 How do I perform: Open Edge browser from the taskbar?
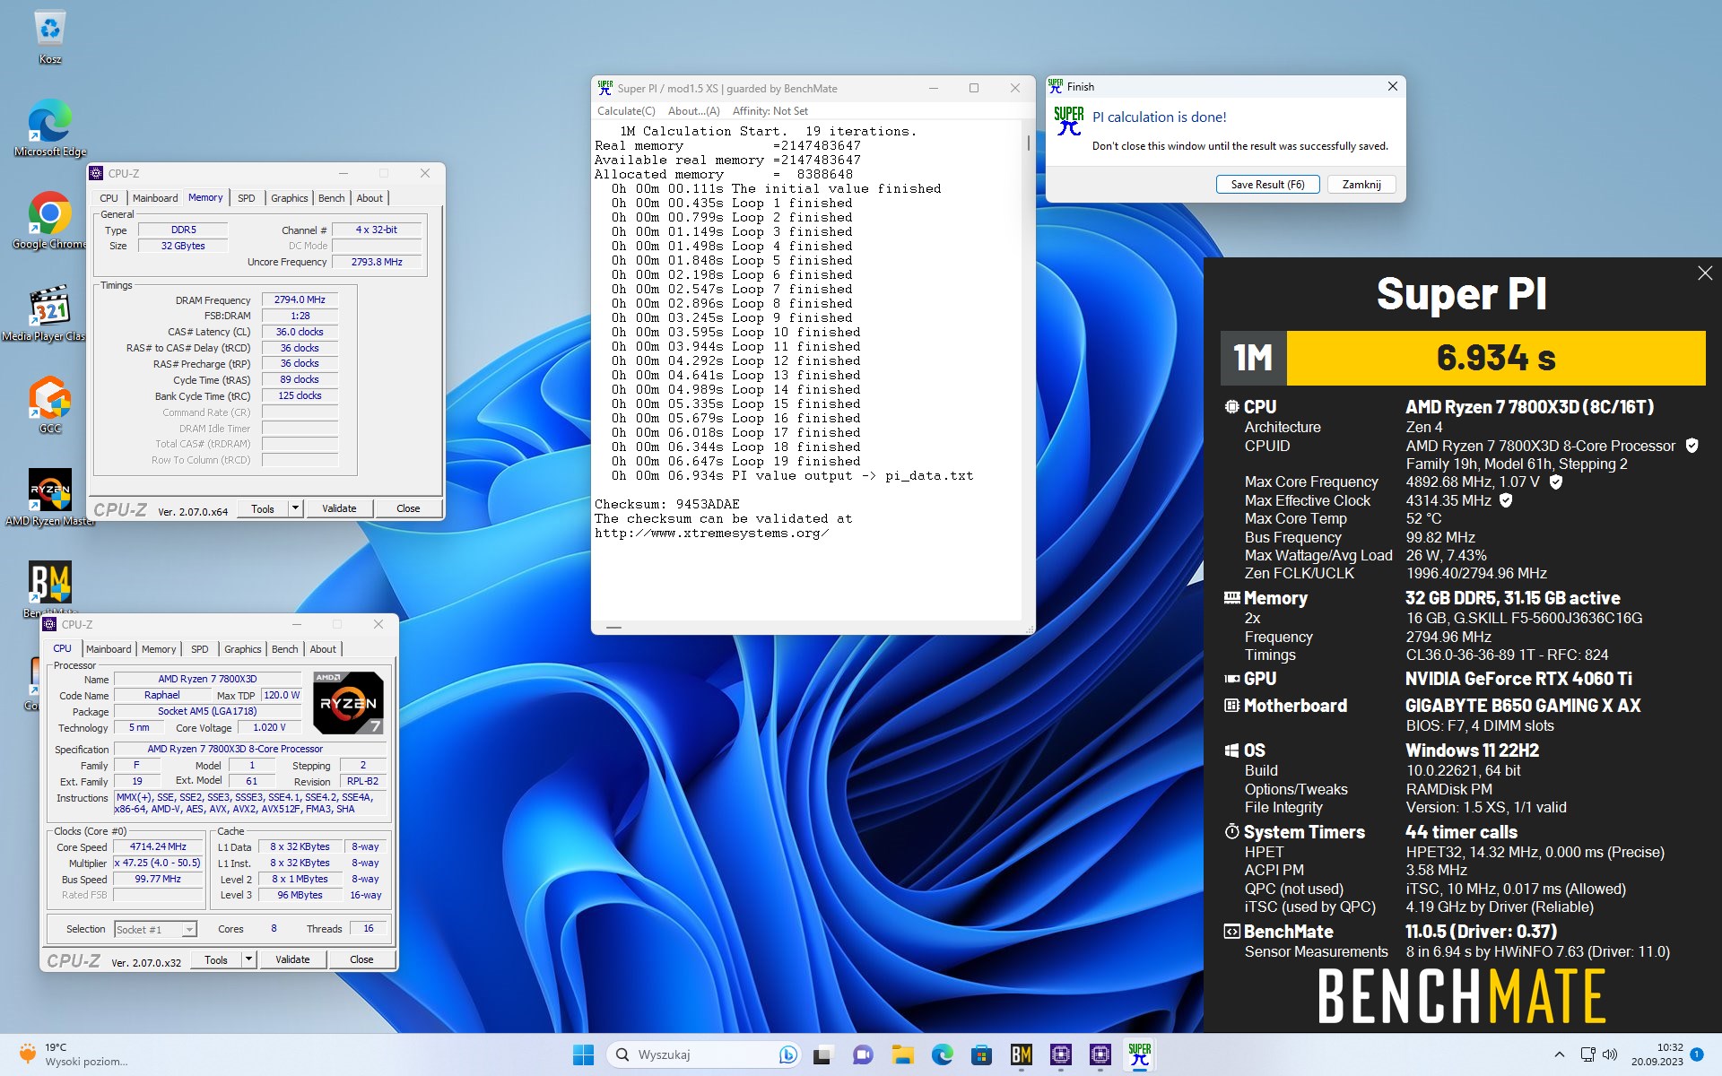click(942, 1054)
